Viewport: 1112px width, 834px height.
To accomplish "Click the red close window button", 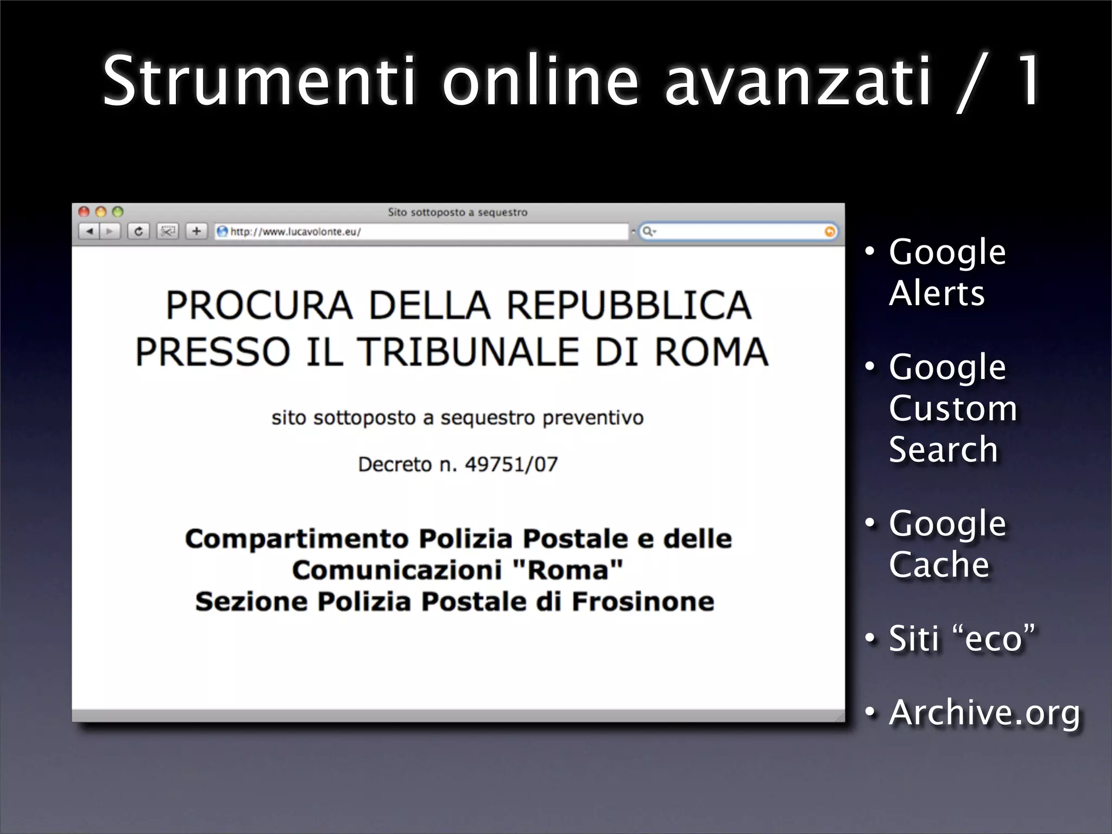I will pyautogui.click(x=84, y=212).
